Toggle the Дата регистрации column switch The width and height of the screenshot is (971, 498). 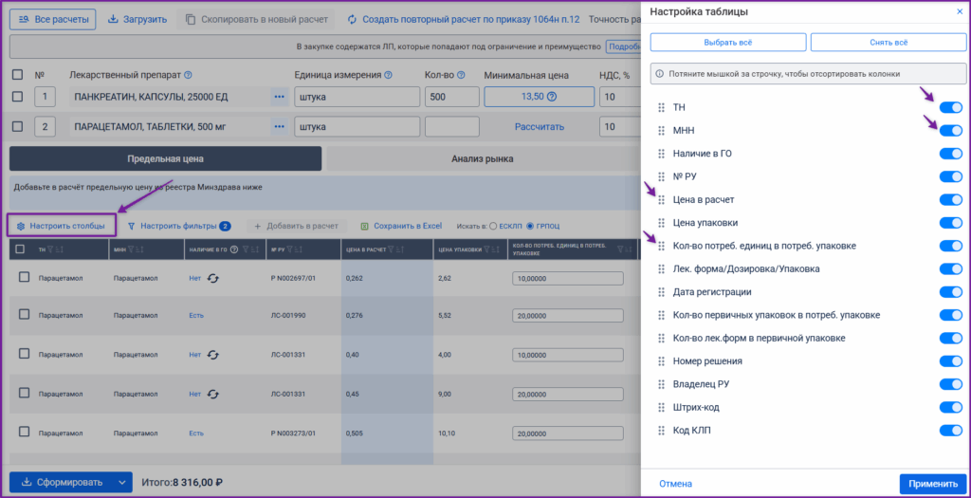(x=950, y=292)
